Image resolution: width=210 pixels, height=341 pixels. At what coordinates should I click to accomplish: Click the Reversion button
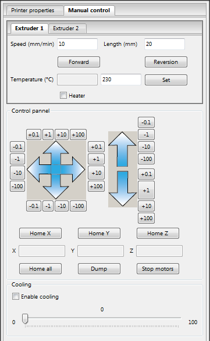tap(166, 62)
